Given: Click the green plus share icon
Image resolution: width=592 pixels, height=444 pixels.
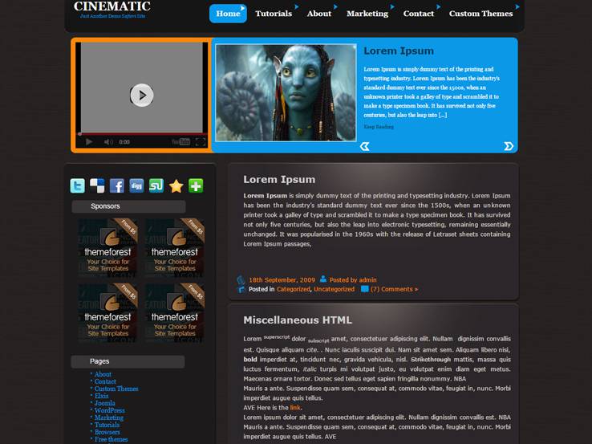Looking at the screenshot, I should (196, 186).
